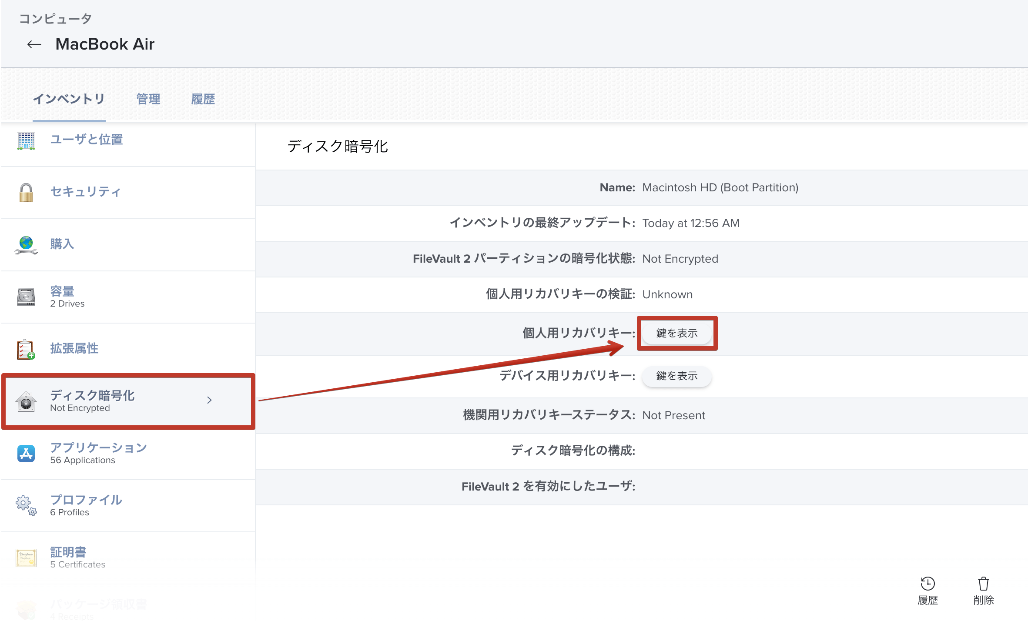Click the certificate icon for 証明書
The height and width of the screenshot is (621, 1028).
pyautogui.click(x=26, y=558)
